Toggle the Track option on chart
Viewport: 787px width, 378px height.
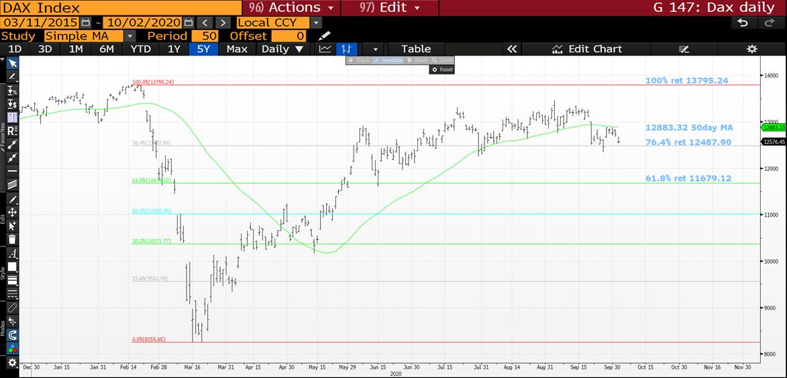pos(358,60)
